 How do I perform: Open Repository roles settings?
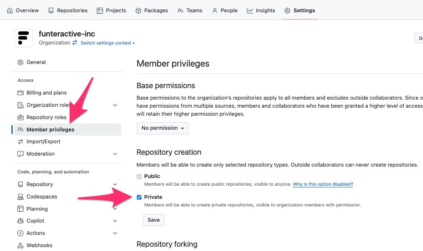coord(46,117)
